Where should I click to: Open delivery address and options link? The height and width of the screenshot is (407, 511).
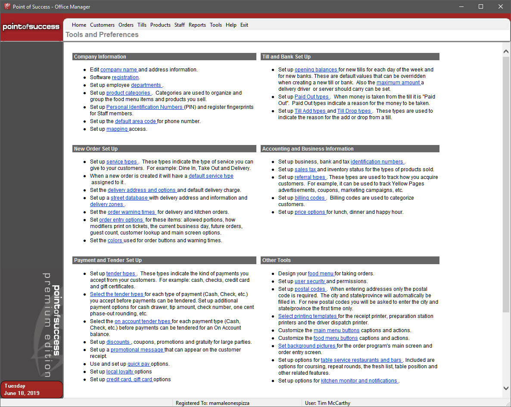coord(142,190)
